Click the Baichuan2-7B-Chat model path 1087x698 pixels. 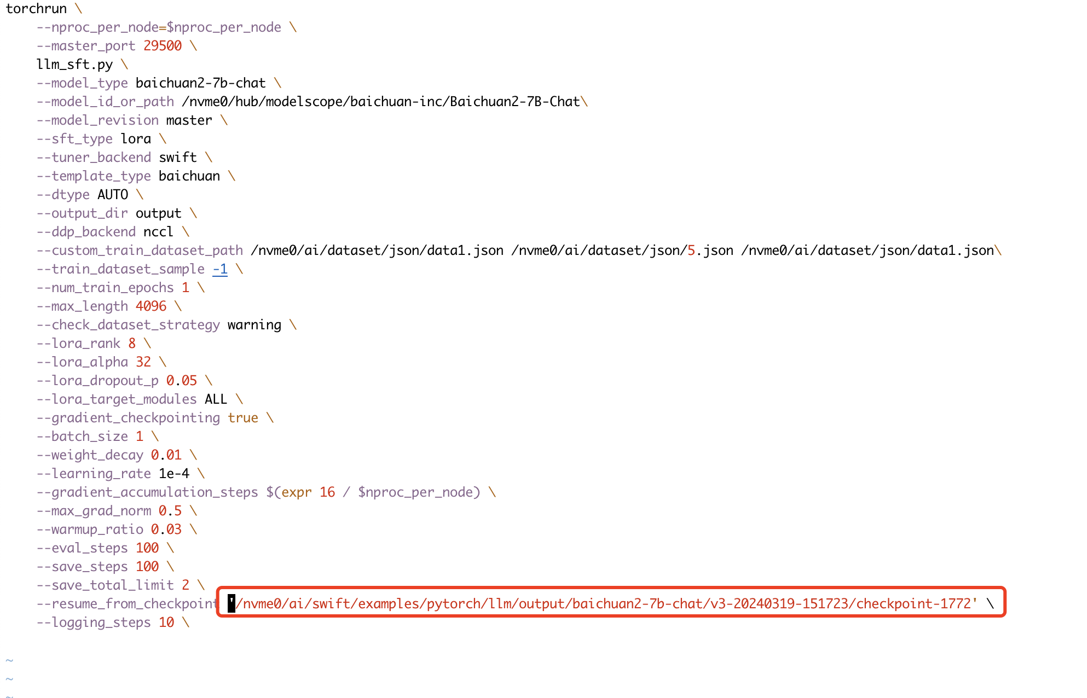(381, 102)
